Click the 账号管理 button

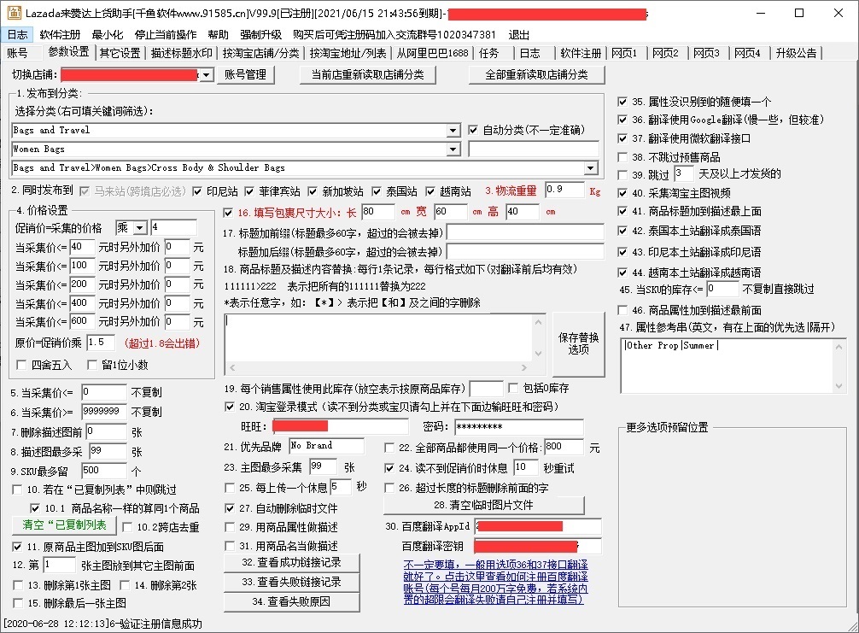(x=246, y=74)
